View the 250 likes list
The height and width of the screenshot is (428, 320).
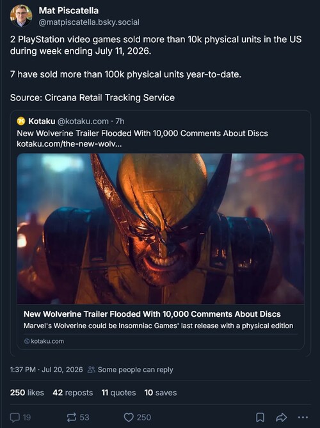coord(27,393)
